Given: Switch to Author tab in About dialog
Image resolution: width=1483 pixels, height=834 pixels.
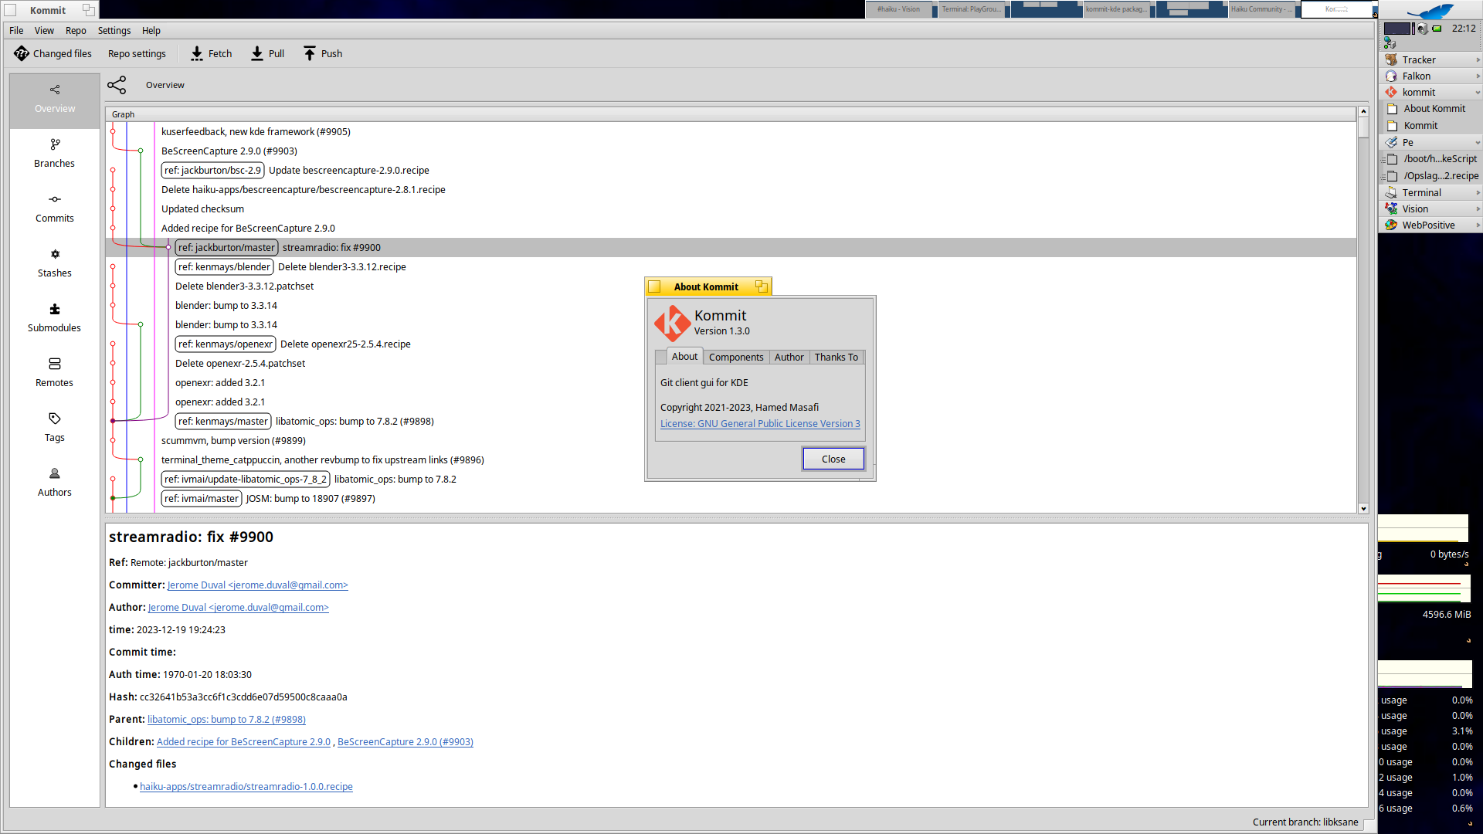Looking at the screenshot, I should pyautogui.click(x=789, y=357).
